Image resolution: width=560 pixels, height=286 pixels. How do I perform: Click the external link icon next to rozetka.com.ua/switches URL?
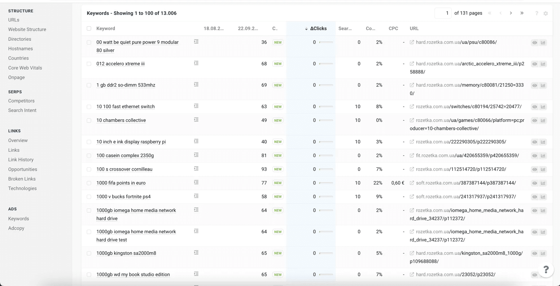(x=411, y=106)
